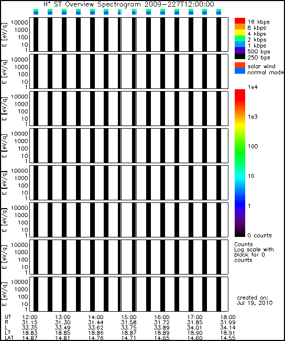285x341 pixels.
Task: Click the 'normal mode' legend text
Action: point(266,72)
